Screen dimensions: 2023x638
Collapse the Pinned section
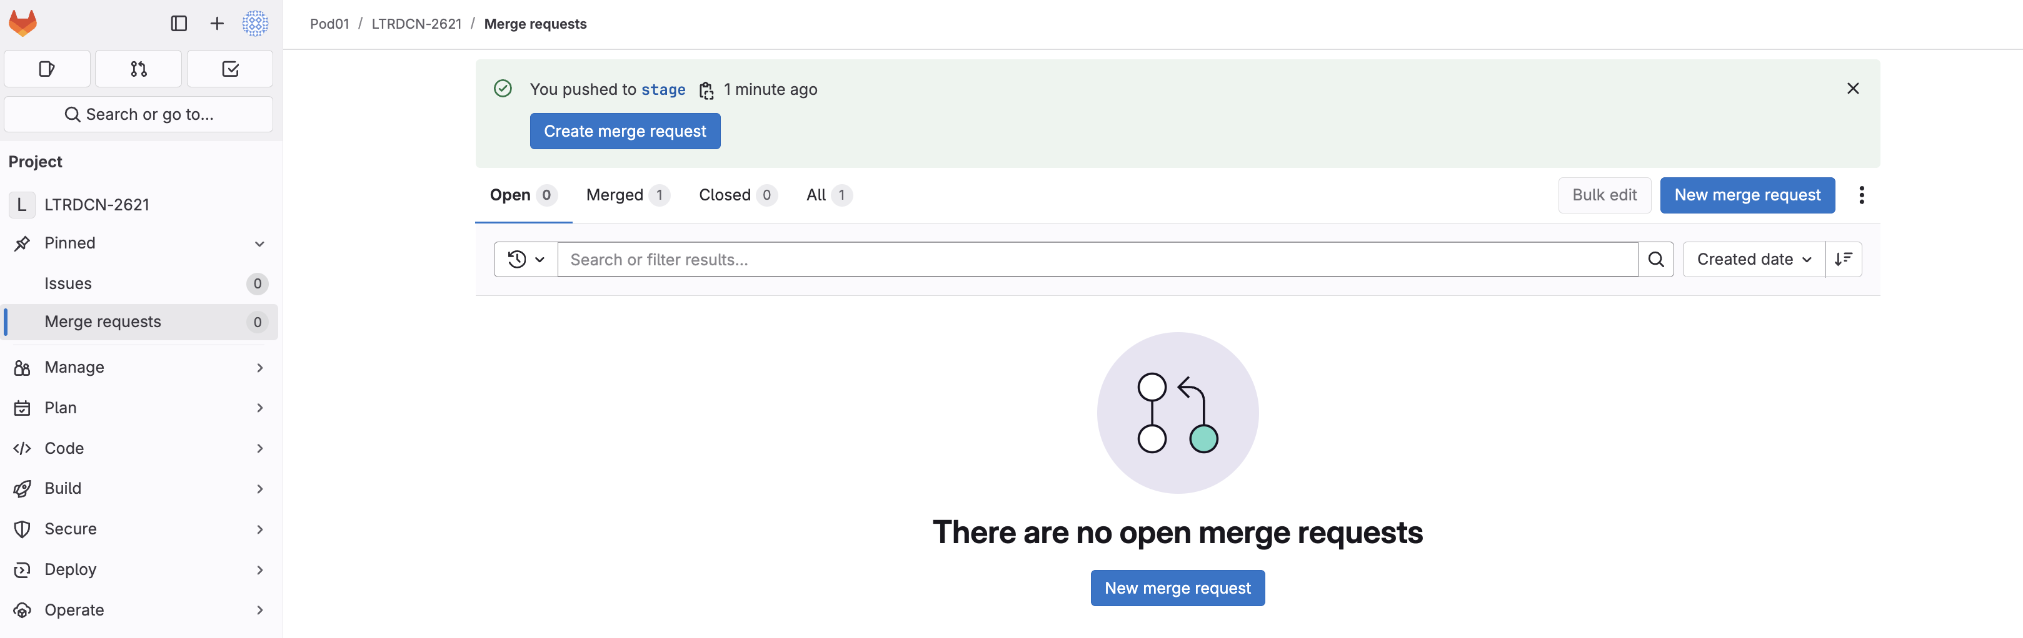259,243
